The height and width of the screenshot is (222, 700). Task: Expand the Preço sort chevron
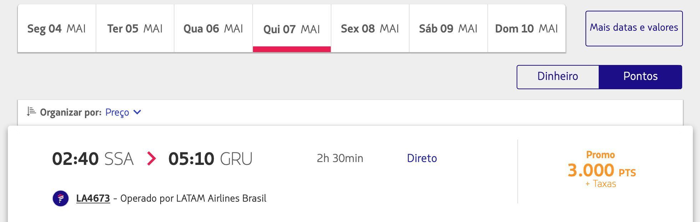137,112
